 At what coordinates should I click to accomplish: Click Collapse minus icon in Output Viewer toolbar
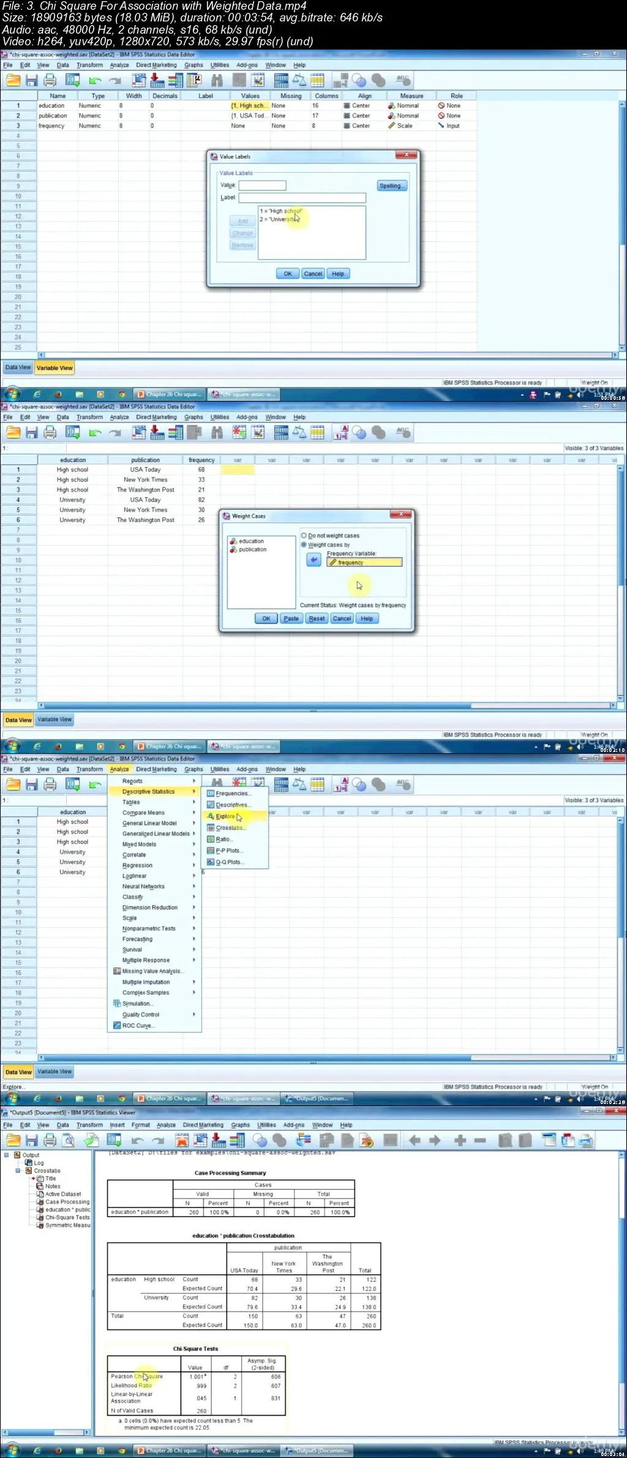tap(480, 1140)
